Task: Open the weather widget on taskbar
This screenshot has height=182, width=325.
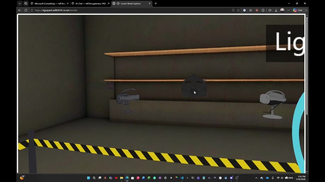Action: pyautogui.click(x=22, y=178)
